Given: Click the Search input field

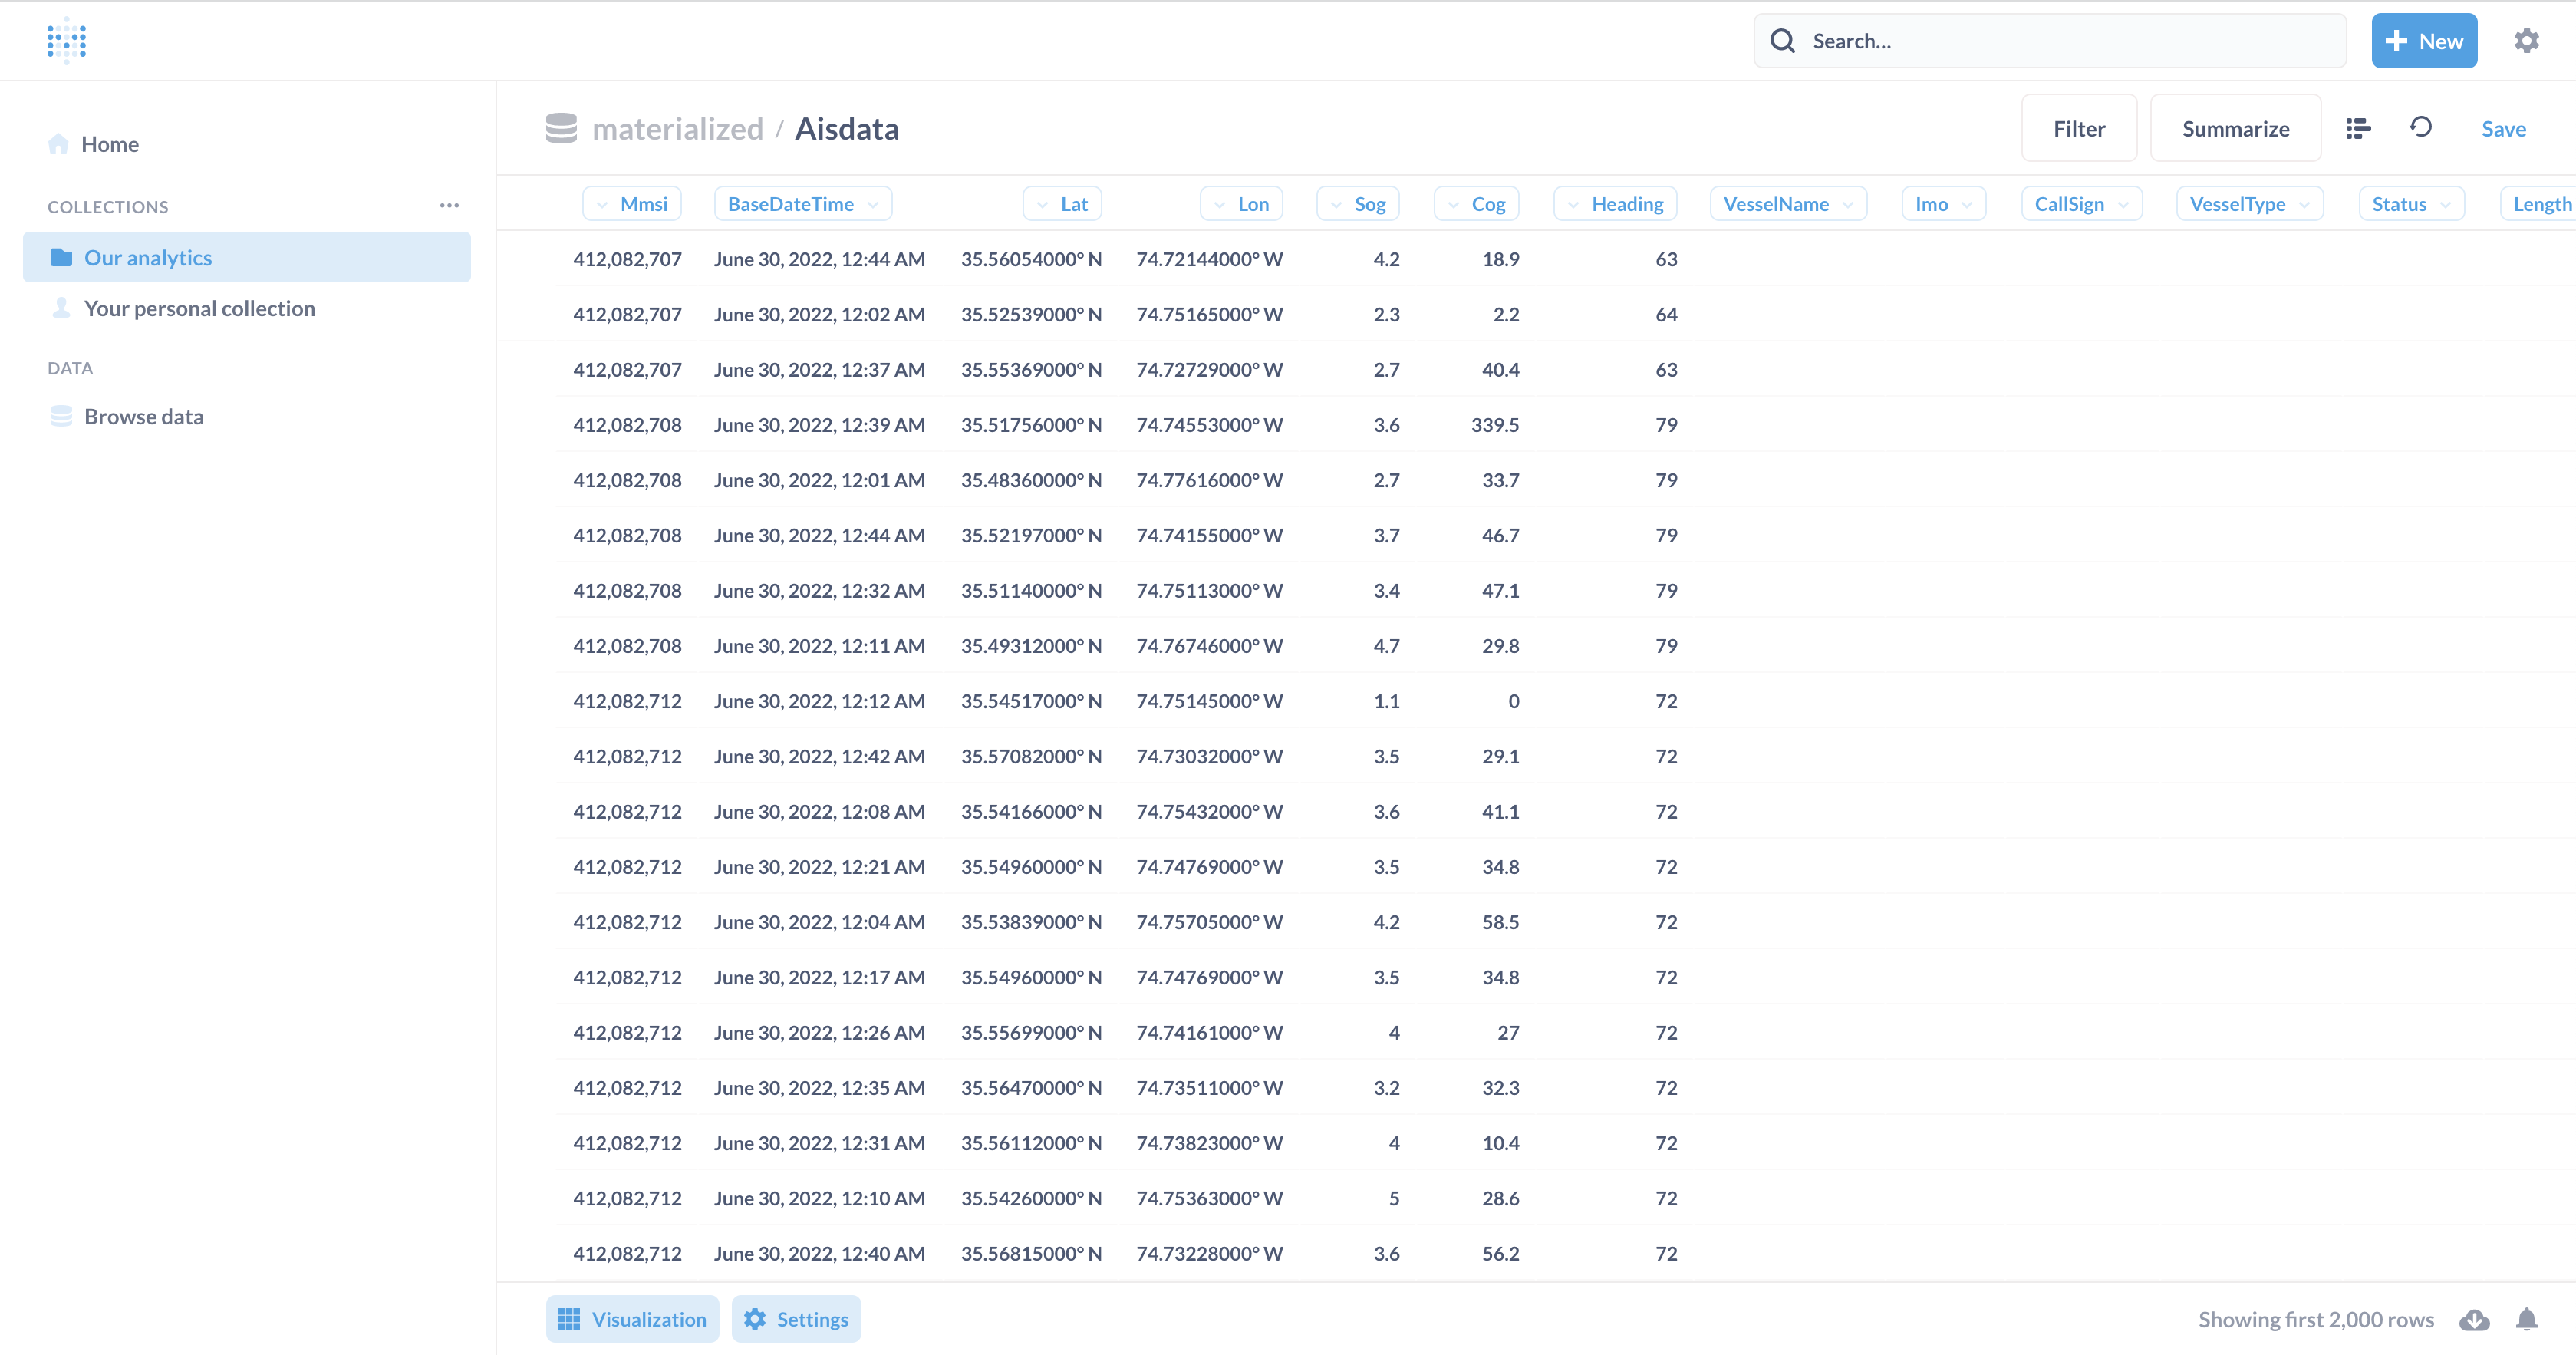Looking at the screenshot, I should pyautogui.click(x=2060, y=41).
